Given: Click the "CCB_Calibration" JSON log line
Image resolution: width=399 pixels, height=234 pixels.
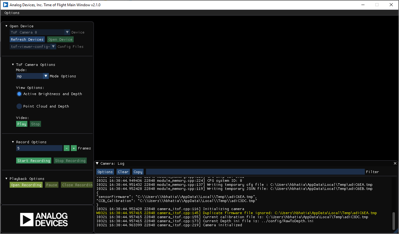Looking at the screenshot, I should [177, 201].
